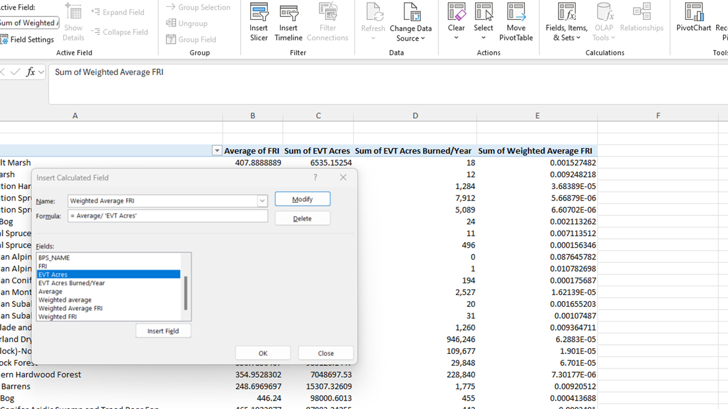The image size is (728, 409).
Task: Click the Modify button
Action: click(302, 199)
